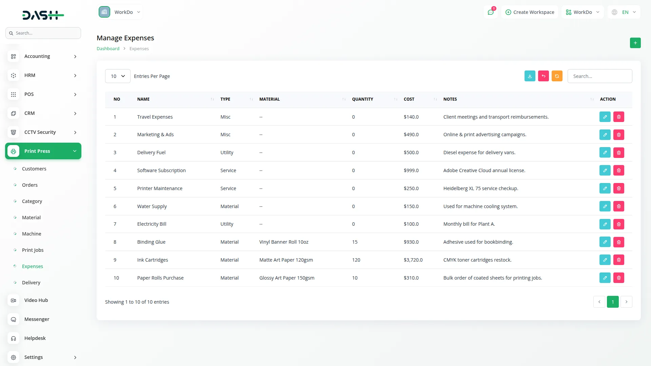Screen dimensions: 651x366
Task: Open Print Jobs in sidebar
Action: [x=33, y=250]
